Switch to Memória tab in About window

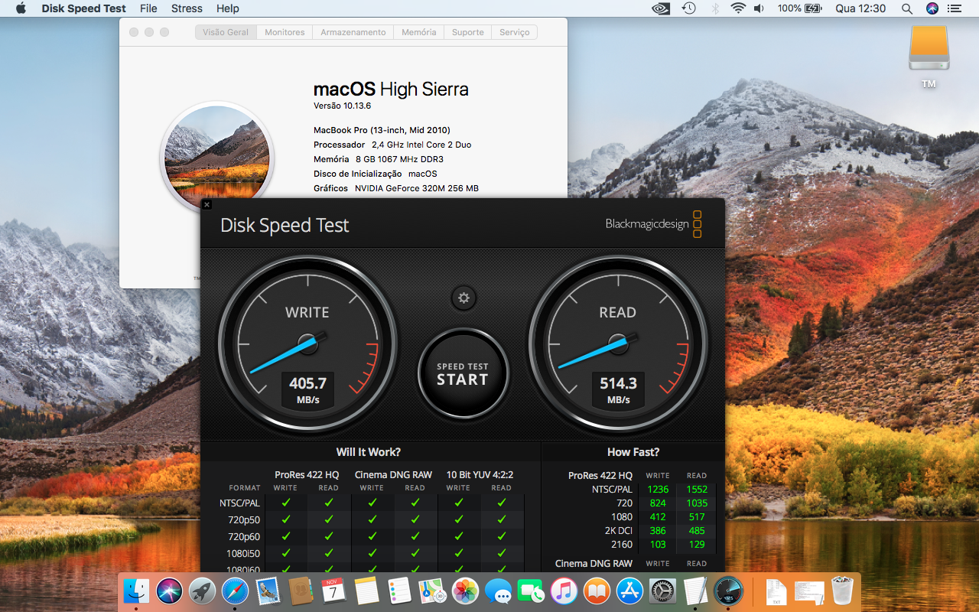(x=418, y=32)
